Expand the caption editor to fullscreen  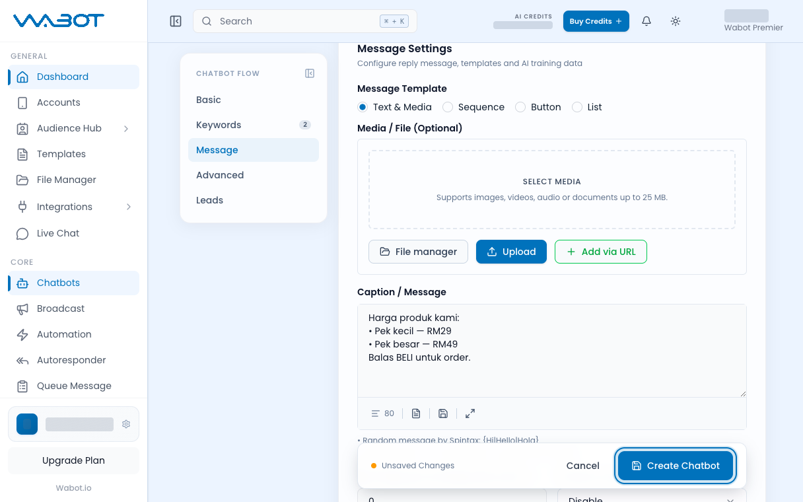click(x=470, y=413)
